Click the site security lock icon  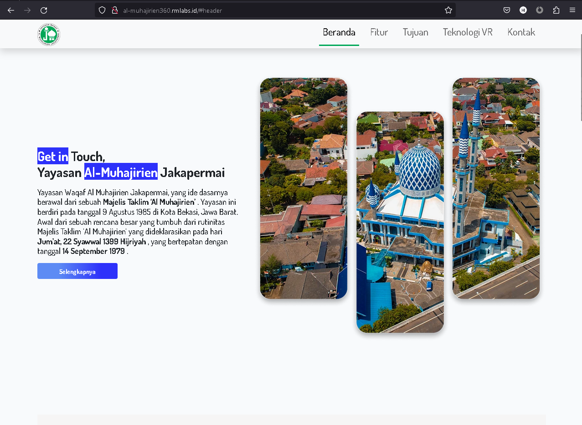[114, 10]
